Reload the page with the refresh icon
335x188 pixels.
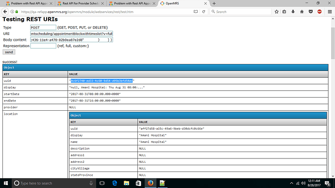pyautogui.click(x=203, y=12)
